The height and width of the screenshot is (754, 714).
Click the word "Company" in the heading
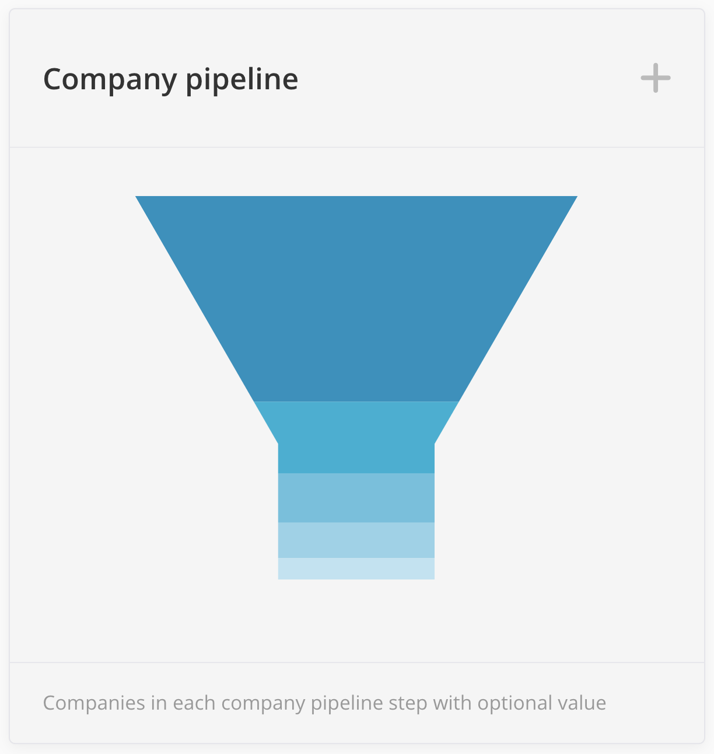point(109,79)
